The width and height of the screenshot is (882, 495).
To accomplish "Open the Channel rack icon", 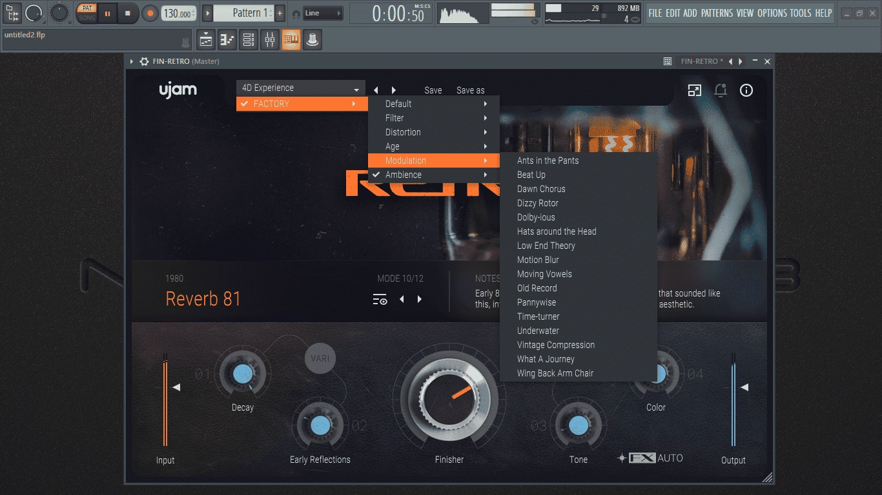I will click(x=249, y=40).
